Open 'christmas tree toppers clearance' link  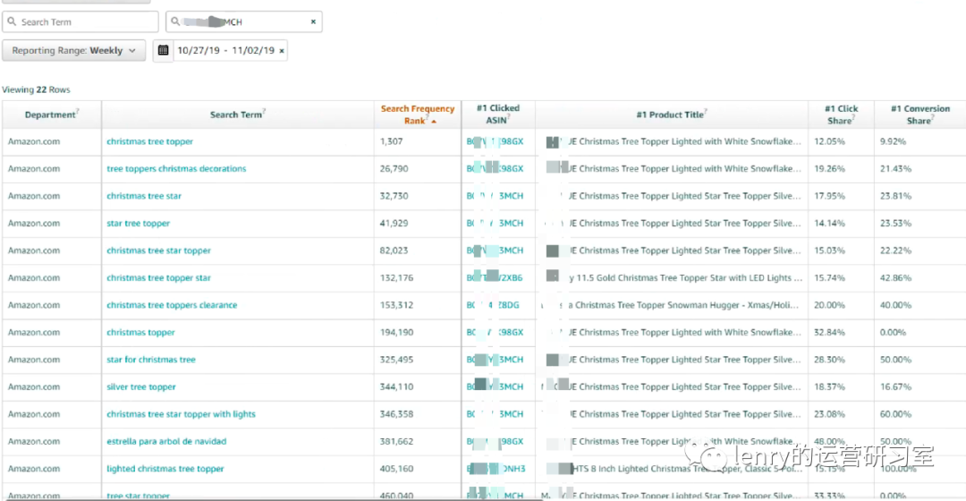(x=172, y=305)
